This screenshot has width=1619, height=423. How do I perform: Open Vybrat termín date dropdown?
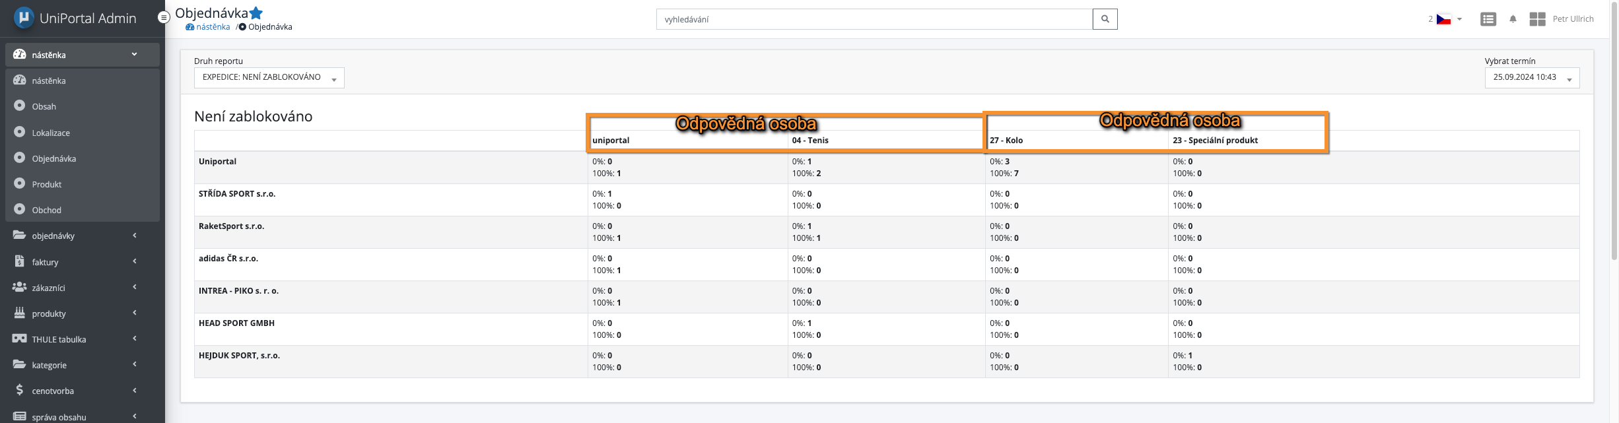point(1532,78)
